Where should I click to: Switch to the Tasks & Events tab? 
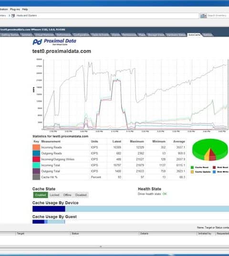(x=100, y=35)
